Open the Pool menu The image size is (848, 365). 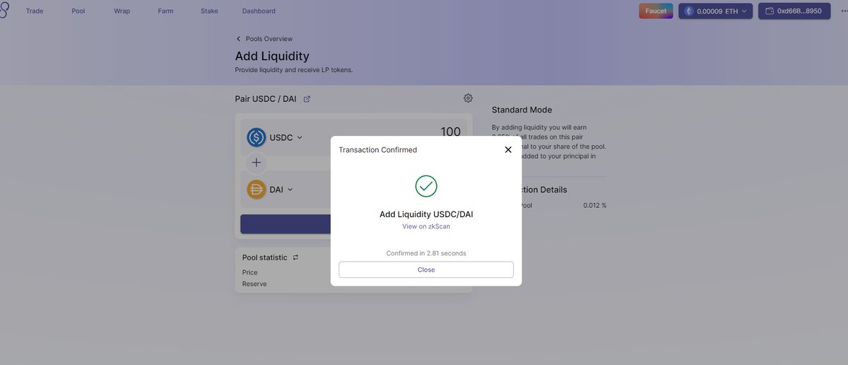[x=78, y=11]
